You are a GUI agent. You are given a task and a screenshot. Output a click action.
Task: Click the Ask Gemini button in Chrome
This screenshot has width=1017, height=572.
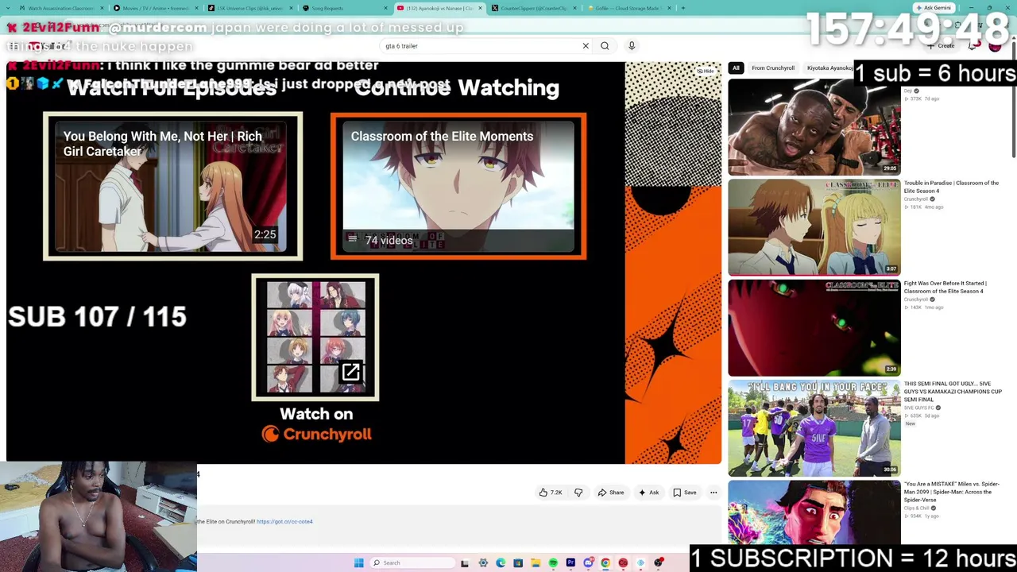[934, 8]
